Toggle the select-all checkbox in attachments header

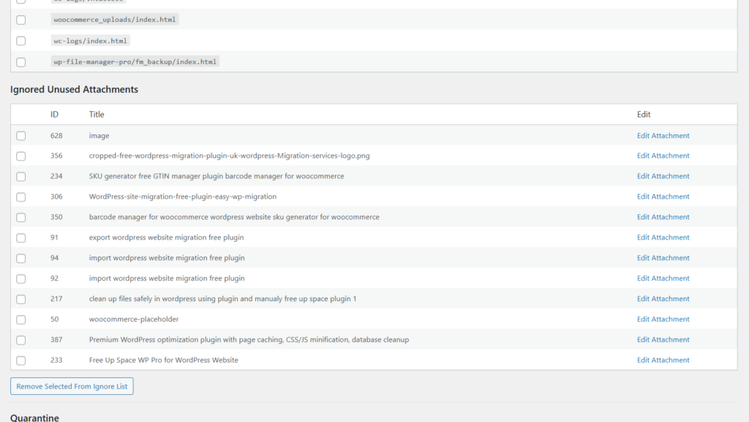tap(20, 114)
